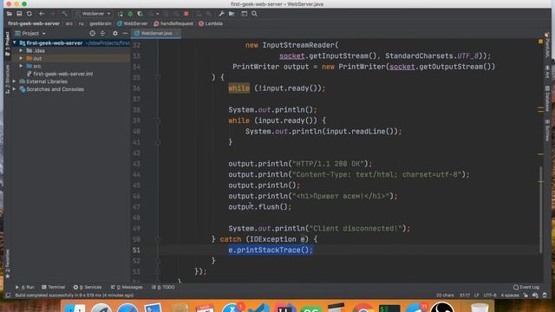The image size is (555, 312).
Task: Click the highlighted while keyword on line 36
Action: [x=239, y=88]
